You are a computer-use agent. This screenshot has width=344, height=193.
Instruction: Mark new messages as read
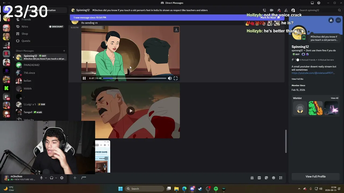270,17
